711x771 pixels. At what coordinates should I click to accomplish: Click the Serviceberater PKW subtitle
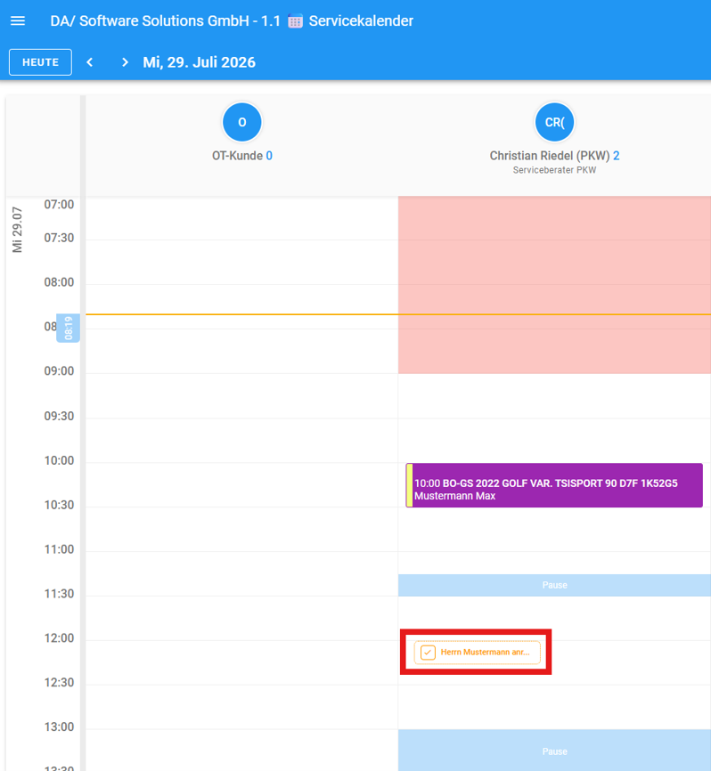554,170
